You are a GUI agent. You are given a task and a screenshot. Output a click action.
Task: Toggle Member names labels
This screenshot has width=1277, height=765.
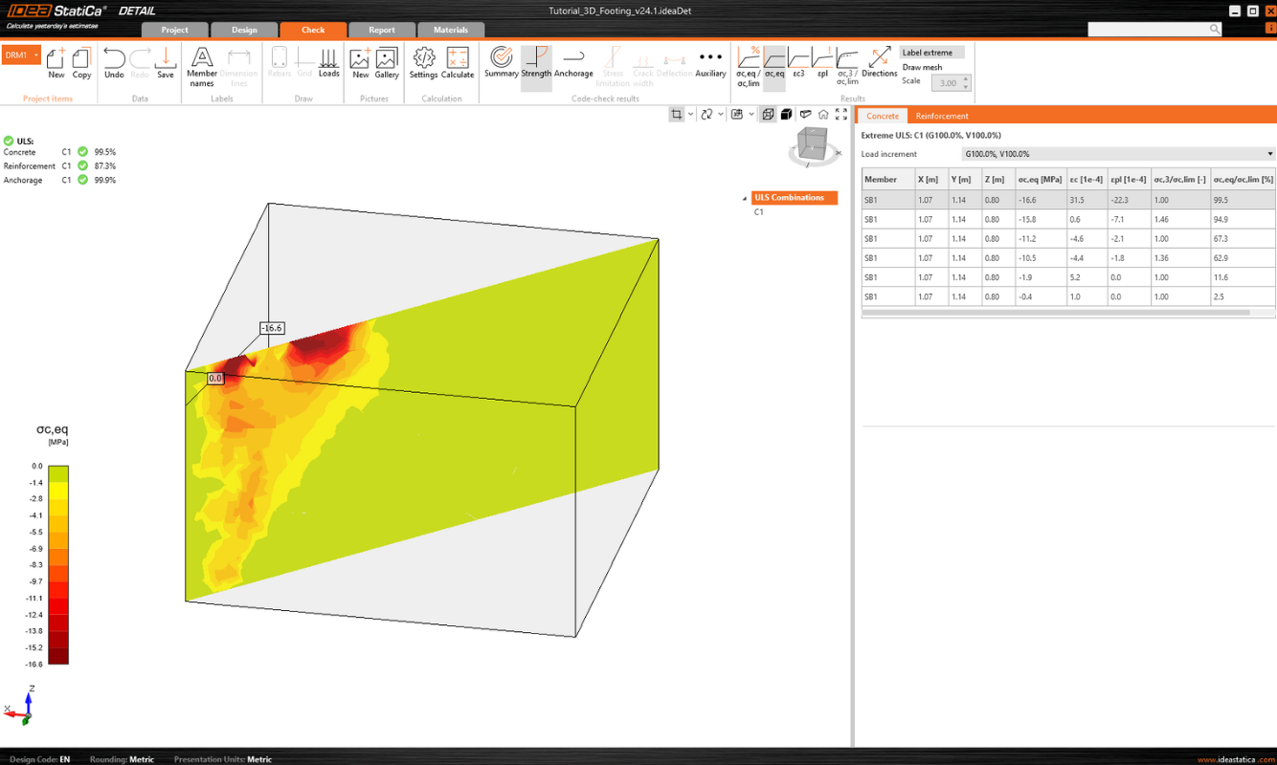coord(202,65)
